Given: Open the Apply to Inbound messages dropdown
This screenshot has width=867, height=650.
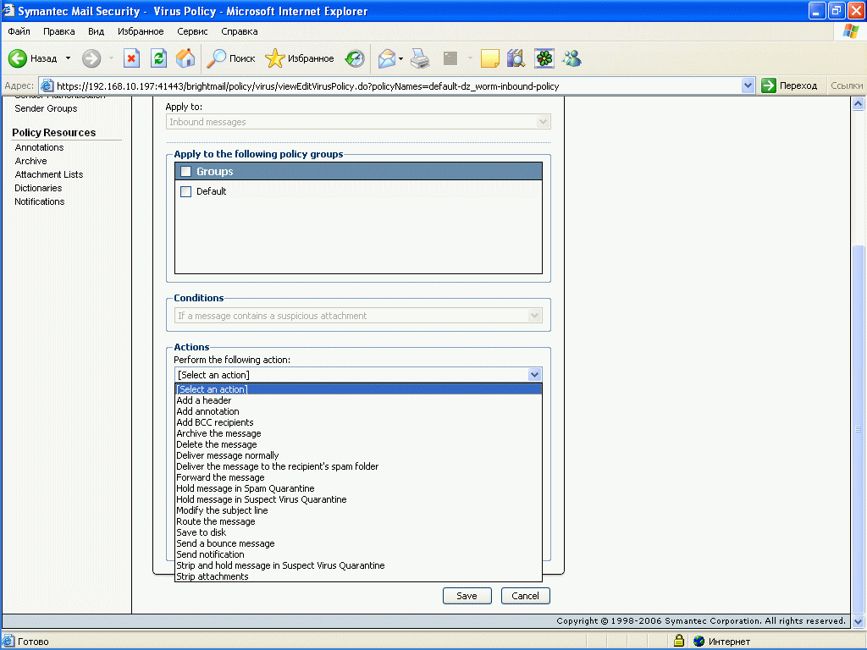Looking at the screenshot, I should click(x=358, y=122).
